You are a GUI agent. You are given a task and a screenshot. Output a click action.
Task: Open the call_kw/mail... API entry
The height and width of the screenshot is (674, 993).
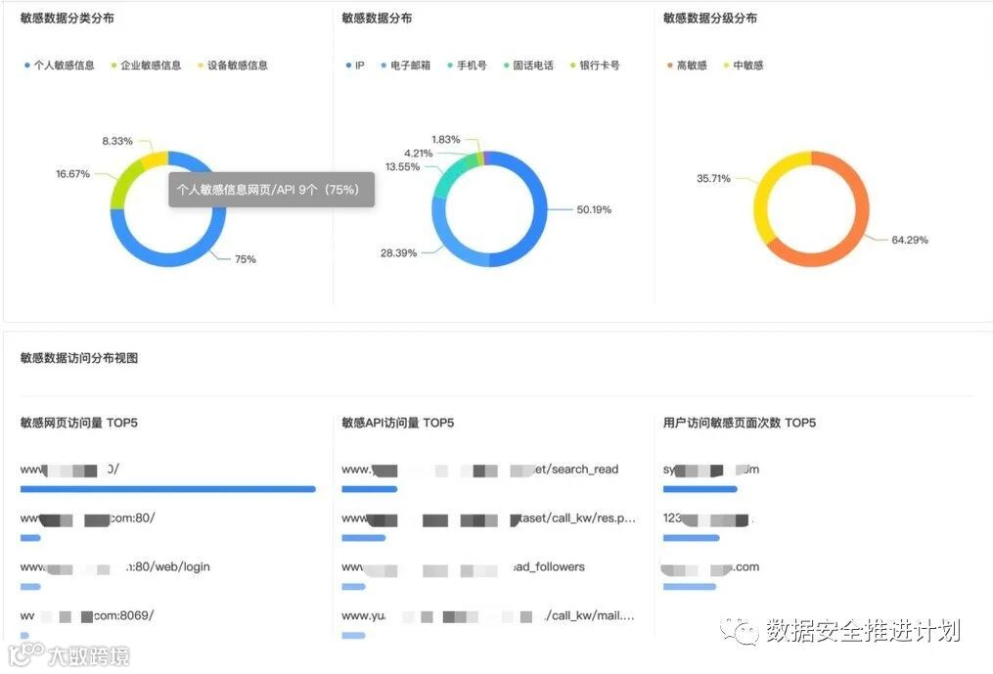pos(487,615)
